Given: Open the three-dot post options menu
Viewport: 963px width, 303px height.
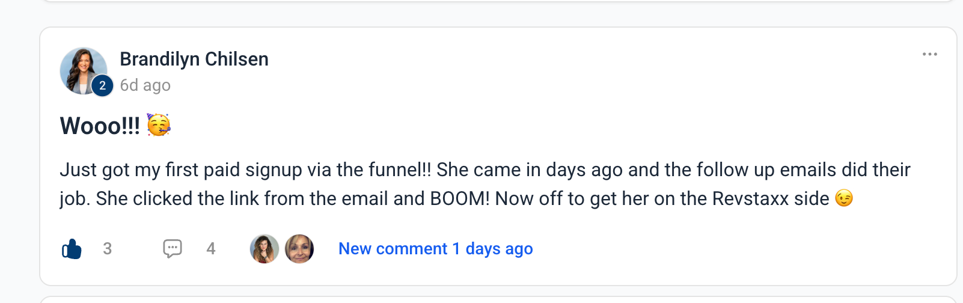Looking at the screenshot, I should point(929,54).
